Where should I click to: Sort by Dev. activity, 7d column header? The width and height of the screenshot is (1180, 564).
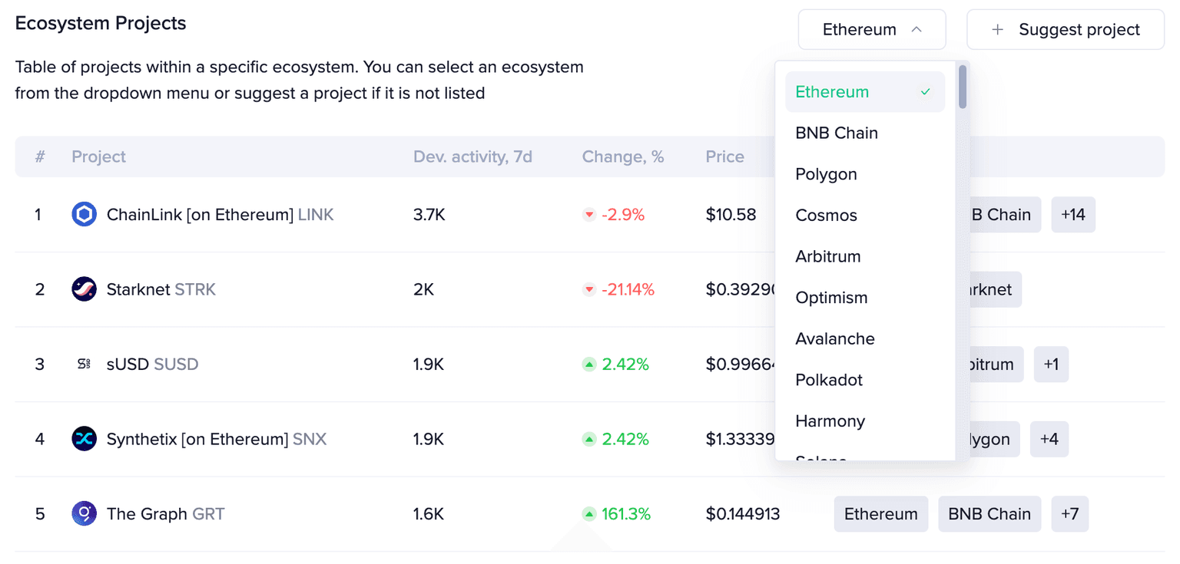point(472,157)
